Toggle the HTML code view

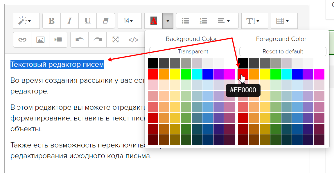click(133, 40)
